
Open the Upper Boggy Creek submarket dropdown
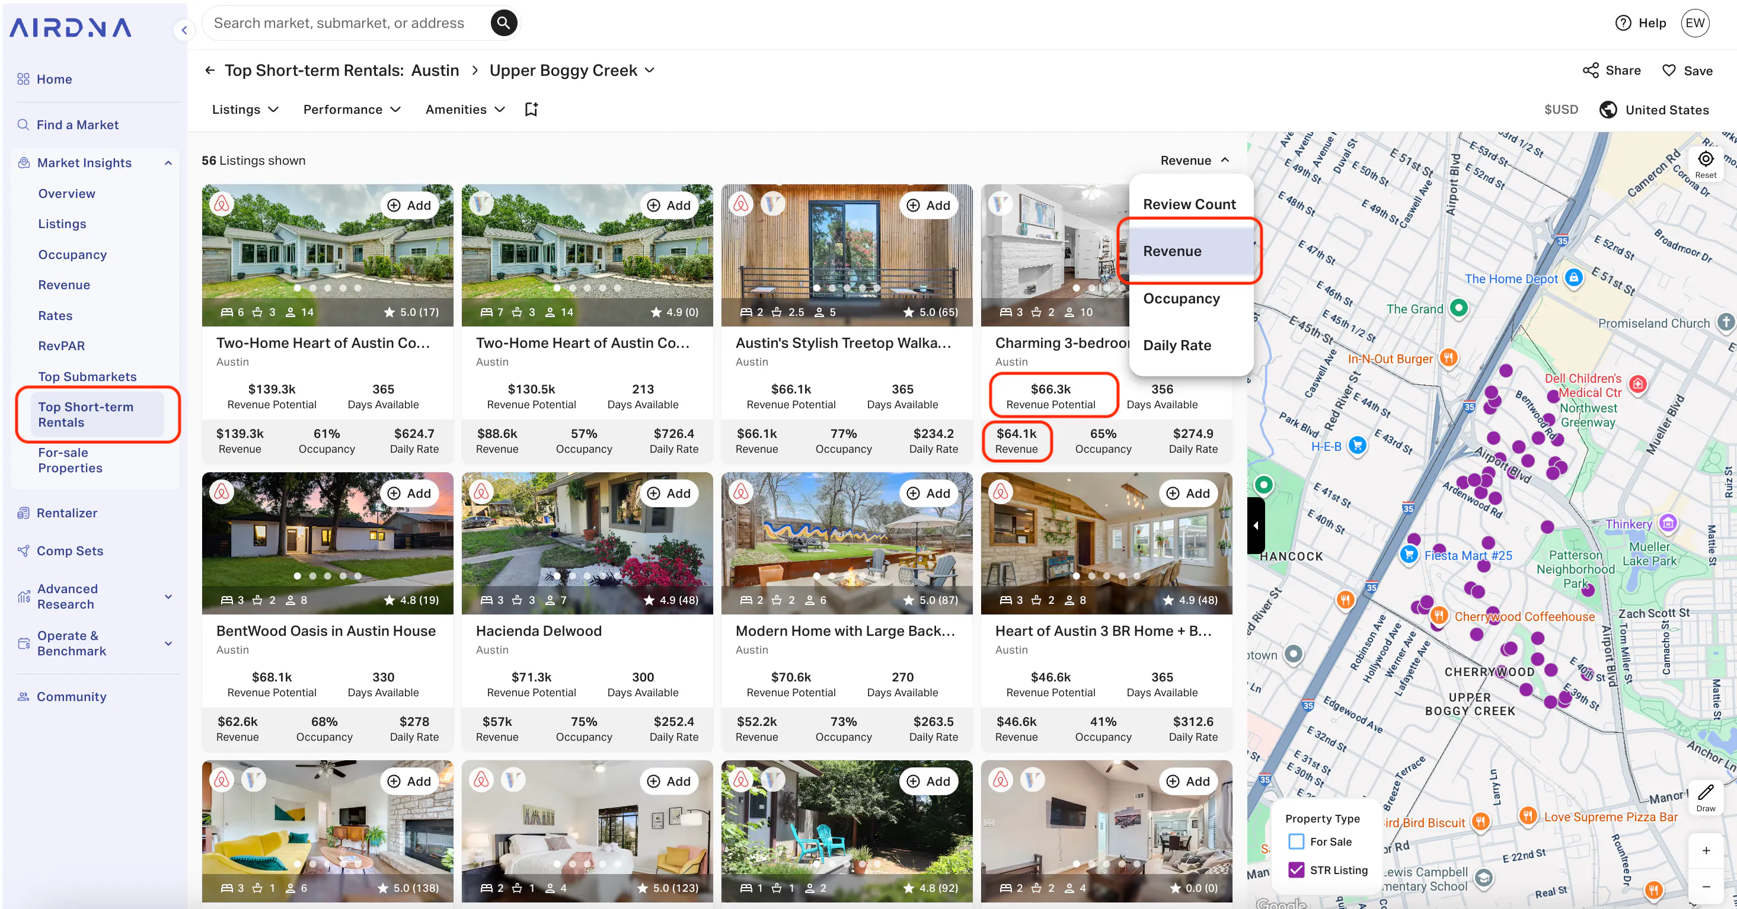[572, 70]
